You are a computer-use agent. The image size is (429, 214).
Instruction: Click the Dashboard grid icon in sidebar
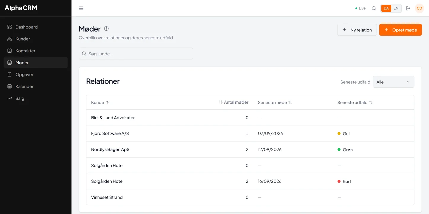10,27
